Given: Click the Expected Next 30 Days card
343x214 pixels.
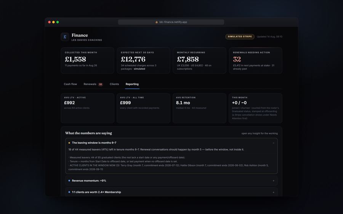Looking at the screenshot, I should (143, 60).
